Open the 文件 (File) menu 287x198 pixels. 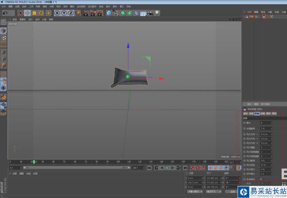point(3,6)
